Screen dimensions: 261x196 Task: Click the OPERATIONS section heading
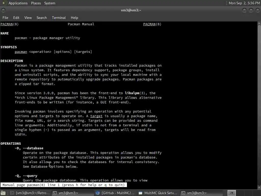click(11, 143)
